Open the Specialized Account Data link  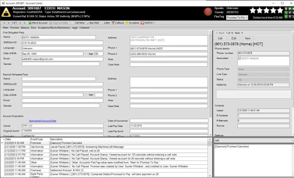pos(42,121)
